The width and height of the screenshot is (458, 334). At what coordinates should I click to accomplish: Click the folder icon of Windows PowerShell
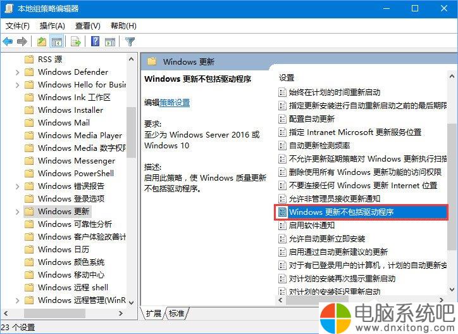click(x=29, y=173)
